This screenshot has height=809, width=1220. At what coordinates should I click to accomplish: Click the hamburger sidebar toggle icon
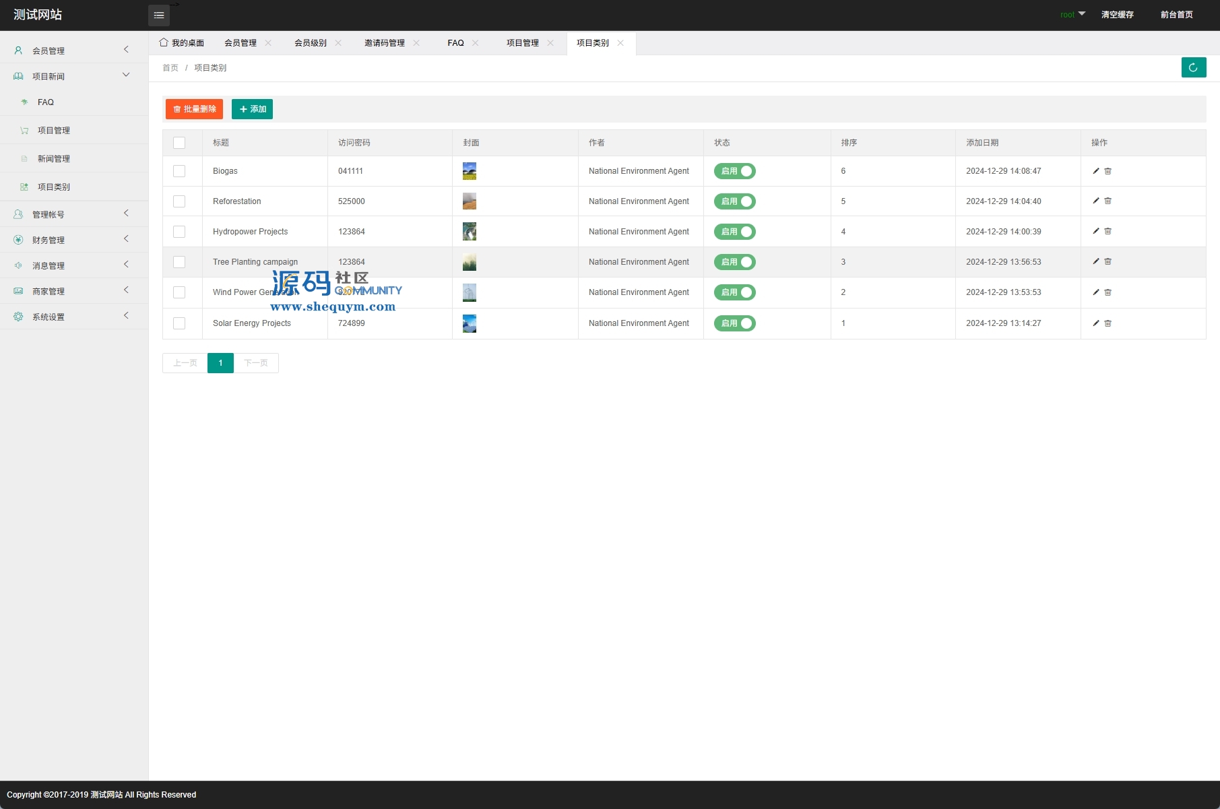tap(159, 15)
